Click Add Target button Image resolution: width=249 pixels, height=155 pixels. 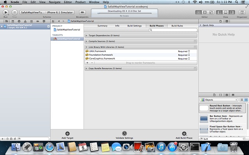point(67,135)
